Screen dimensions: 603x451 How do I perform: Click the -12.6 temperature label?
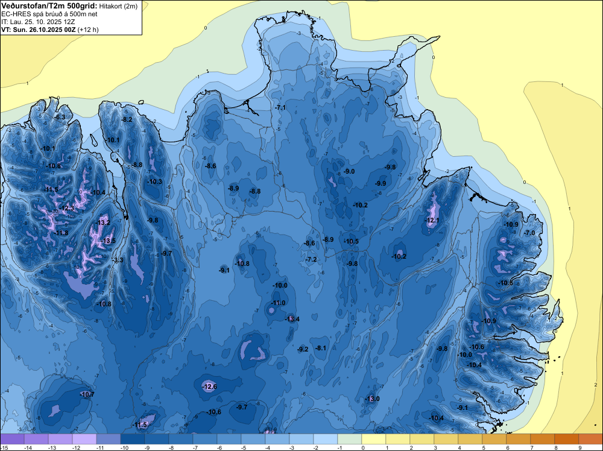(x=209, y=387)
